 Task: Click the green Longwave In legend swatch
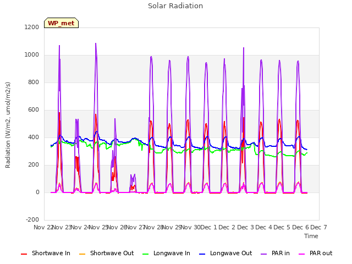point(145,254)
